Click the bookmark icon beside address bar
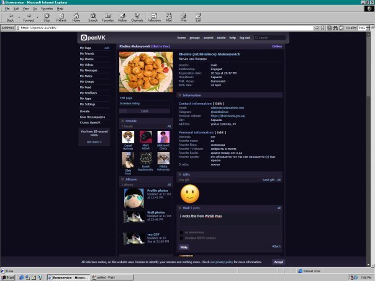 (x=323, y=28)
